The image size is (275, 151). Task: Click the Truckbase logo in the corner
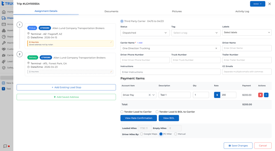[x=7, y=4]
